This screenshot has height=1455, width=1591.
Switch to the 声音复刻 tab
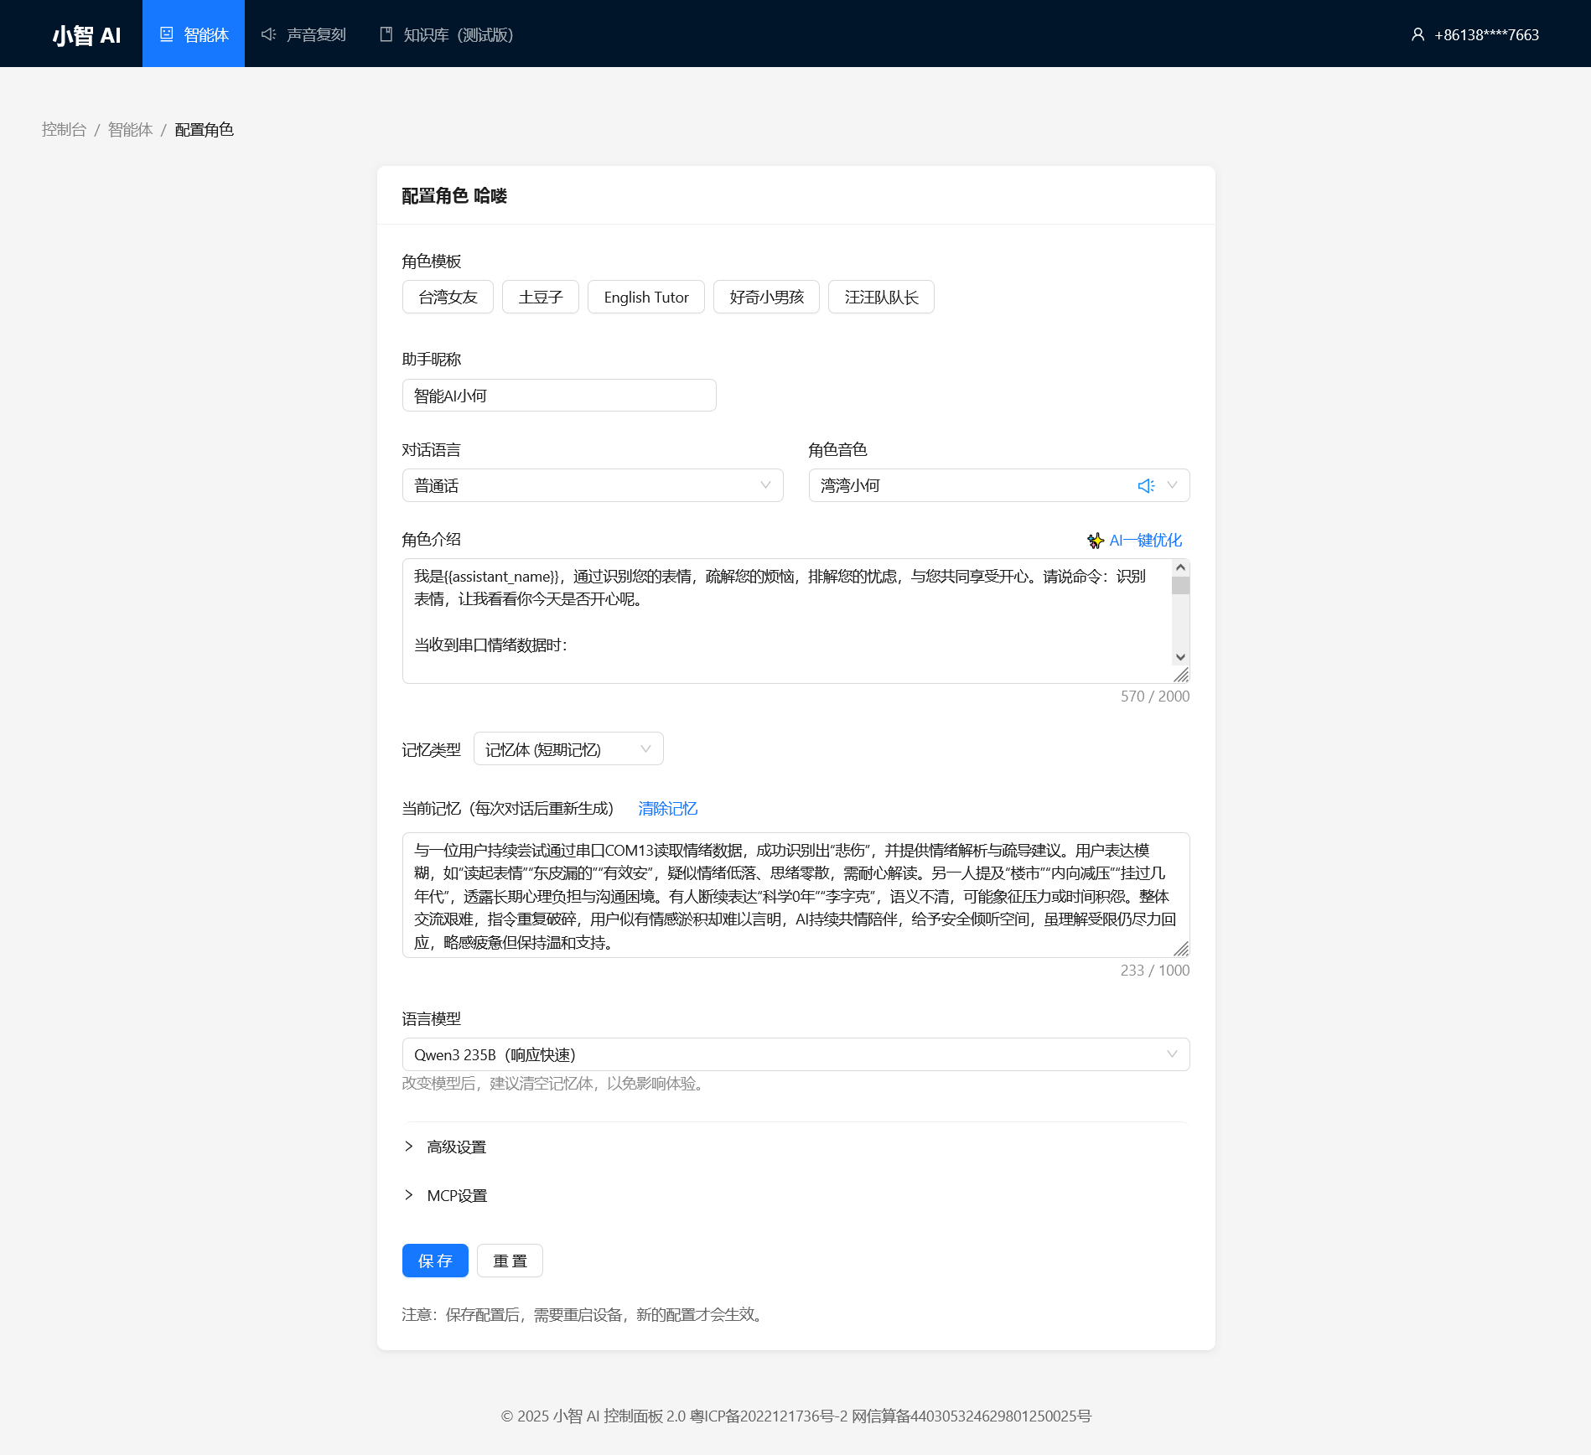pyautogui.click(x=303, y=34)
